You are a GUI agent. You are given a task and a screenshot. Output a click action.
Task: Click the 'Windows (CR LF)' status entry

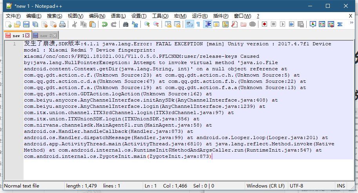pyautogui.click(x=265, y=186)
